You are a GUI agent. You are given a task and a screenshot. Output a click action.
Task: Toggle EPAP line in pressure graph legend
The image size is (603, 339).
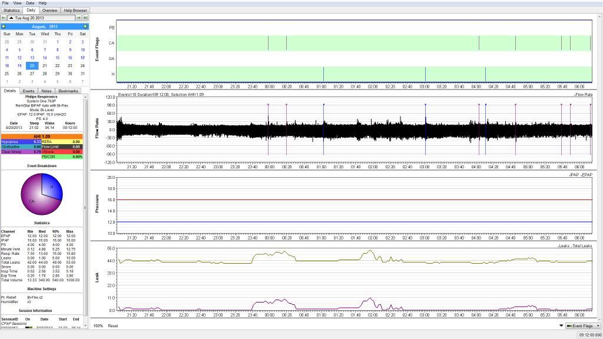coord(587,175)
